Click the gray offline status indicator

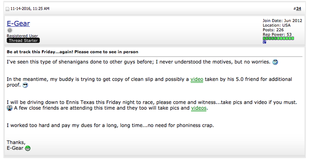click(x=10, y=30)
